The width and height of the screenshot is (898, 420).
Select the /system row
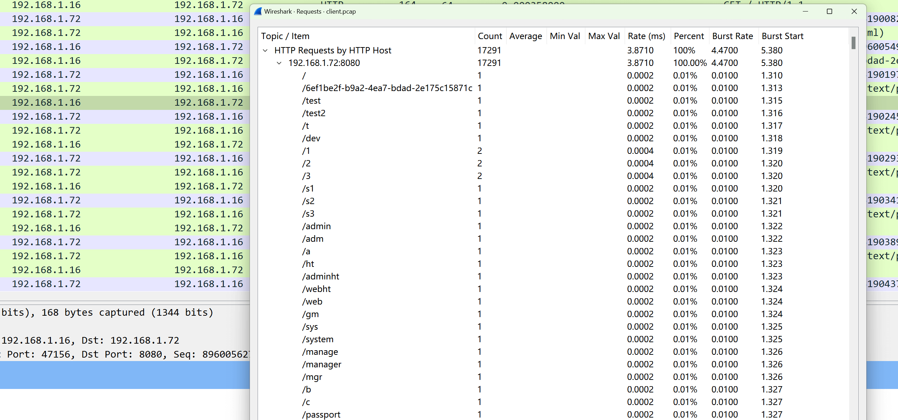coord(554,339)
